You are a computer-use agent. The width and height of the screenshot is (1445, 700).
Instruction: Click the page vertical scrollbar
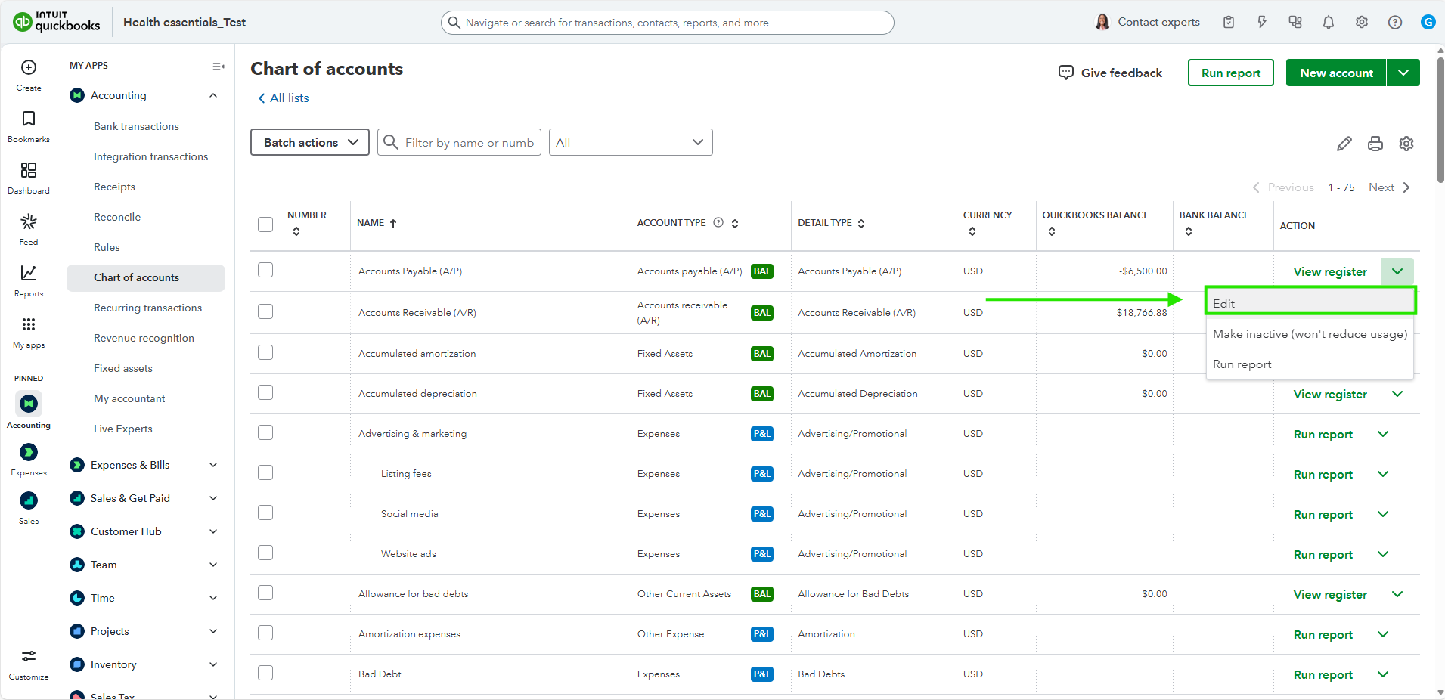coord(1440,121)
